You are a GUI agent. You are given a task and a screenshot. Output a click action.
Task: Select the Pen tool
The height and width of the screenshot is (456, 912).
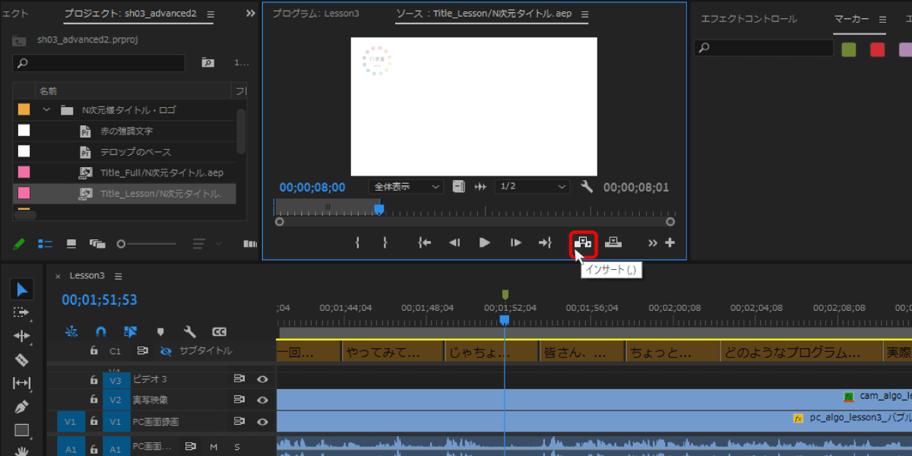point(22,407)
